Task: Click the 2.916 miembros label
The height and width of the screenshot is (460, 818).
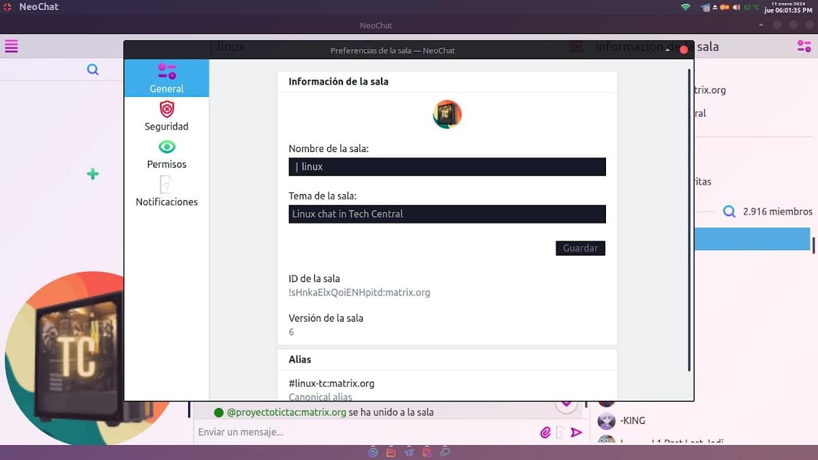Action: click(778, 212)
